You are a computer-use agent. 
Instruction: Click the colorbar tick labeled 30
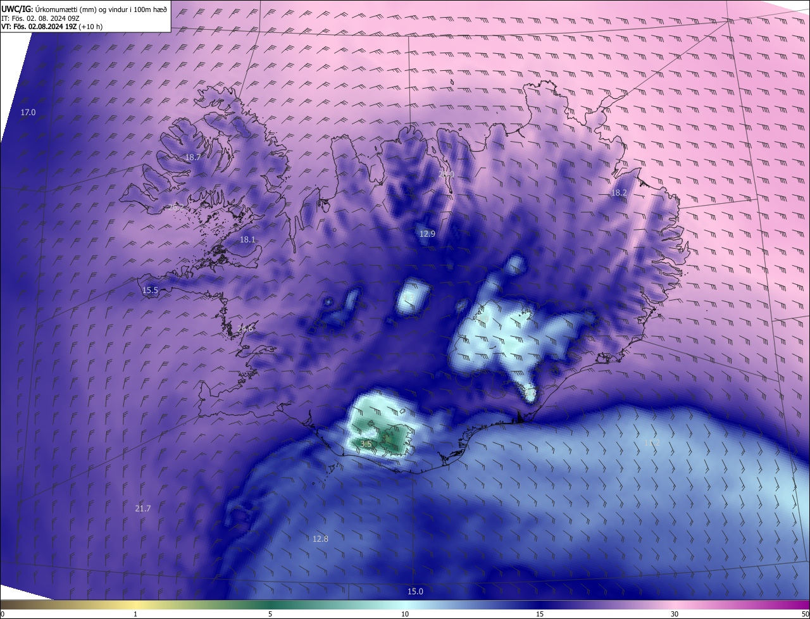pos(675,614)
